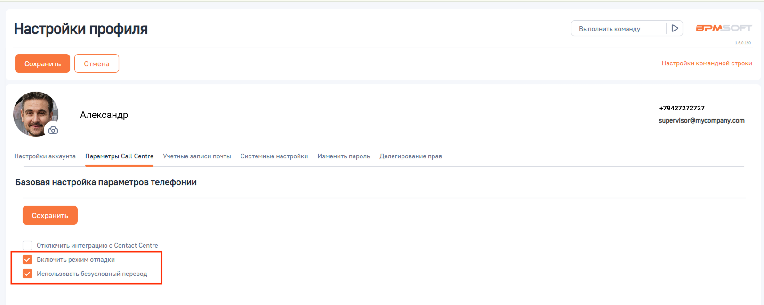Go to 'Системные настройки' tab

[x=274, y=156]
